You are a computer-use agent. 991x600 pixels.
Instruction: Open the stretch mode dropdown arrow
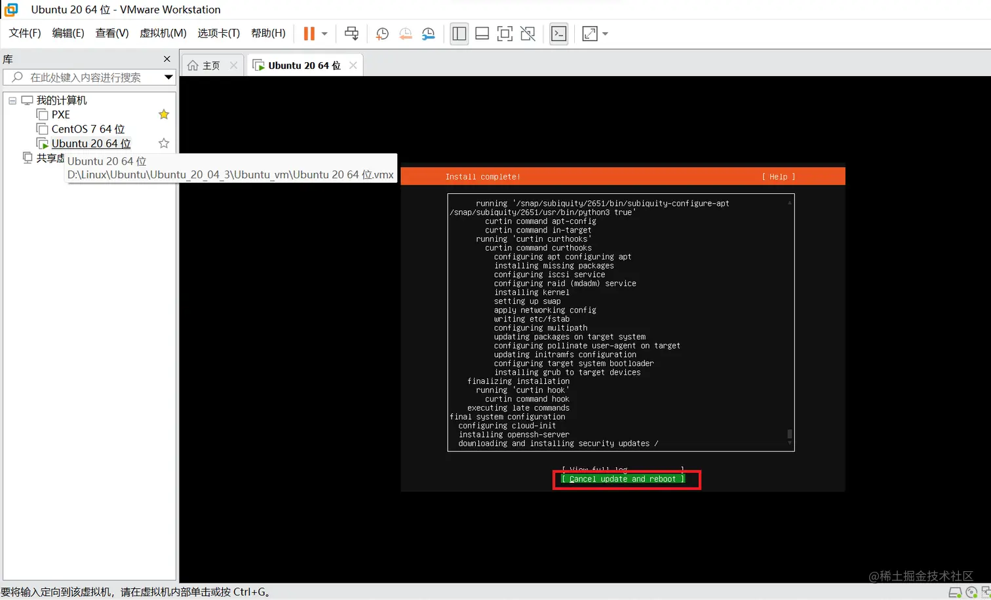605,33
